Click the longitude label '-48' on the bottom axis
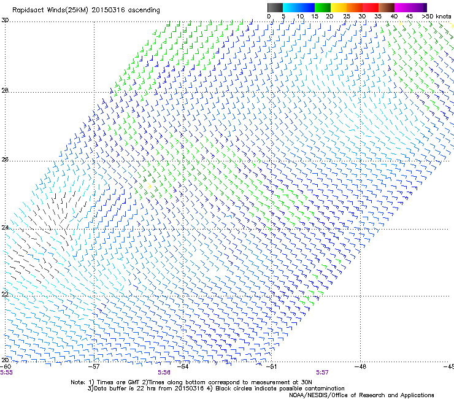This screenshot has height=399, width=454. coord(360,367)
